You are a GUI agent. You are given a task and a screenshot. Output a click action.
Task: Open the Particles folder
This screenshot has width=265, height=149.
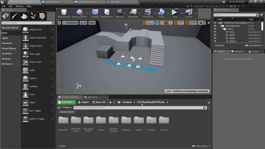point(151,120)
